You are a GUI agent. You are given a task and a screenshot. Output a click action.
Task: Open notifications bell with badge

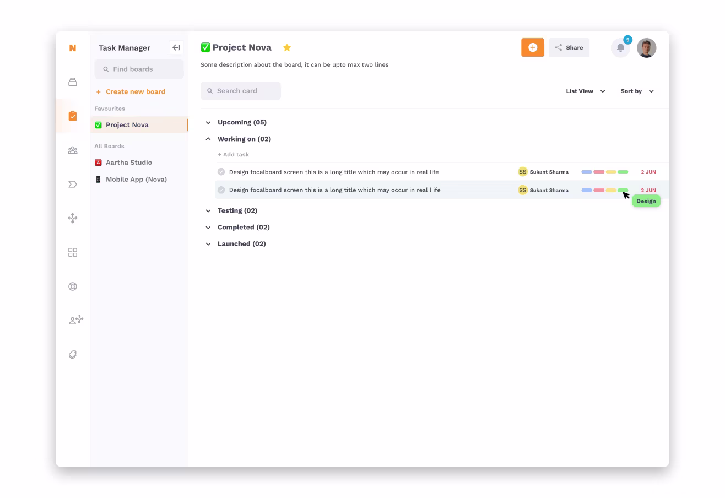point(621,48)
